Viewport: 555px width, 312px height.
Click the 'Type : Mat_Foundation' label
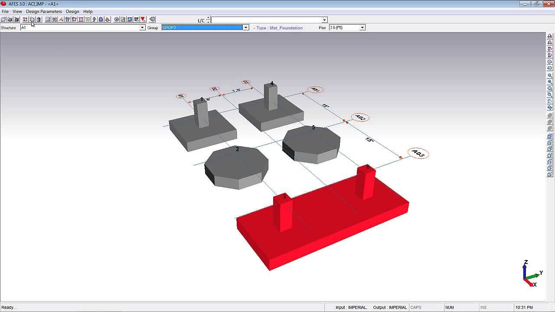[x=278, y=28]
